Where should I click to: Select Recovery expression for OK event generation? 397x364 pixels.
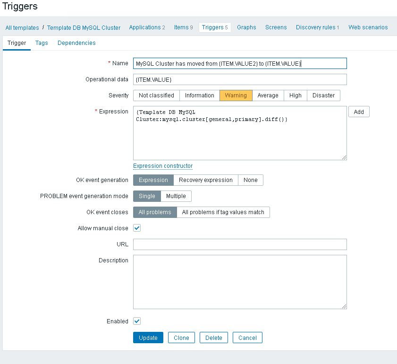[x=206, y=180]
